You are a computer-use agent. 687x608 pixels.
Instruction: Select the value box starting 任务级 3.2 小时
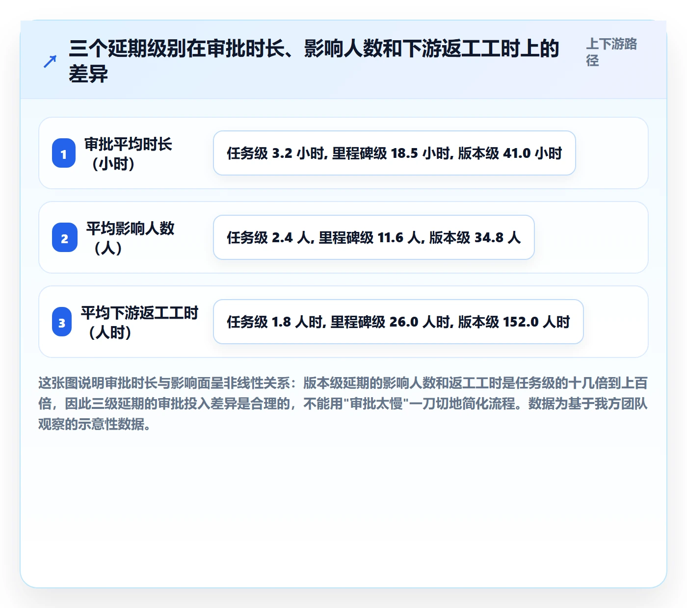[395, 153]
